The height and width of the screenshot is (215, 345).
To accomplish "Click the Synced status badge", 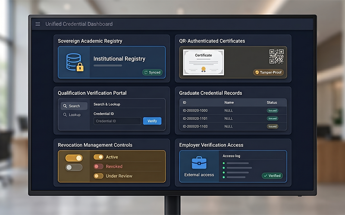I will coord(152,72).
